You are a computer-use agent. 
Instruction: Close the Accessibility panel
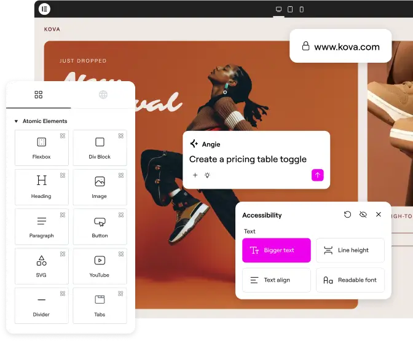[x=378, y=215]
